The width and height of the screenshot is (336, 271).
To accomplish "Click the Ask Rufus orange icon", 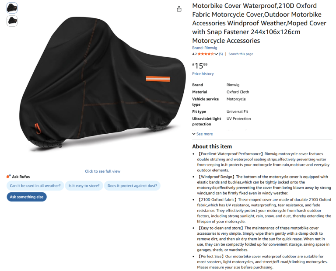I will (9, 177).
